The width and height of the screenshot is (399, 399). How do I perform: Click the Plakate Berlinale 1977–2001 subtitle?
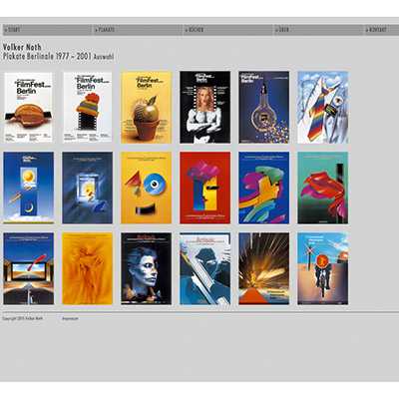tap(58, 56)
